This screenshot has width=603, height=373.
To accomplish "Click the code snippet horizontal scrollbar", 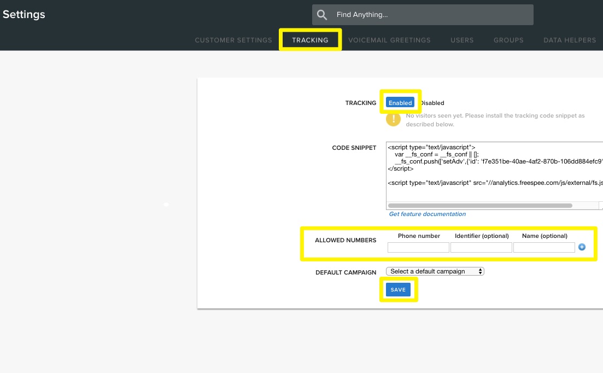I will pyautogui.click(x=480, y=206).
